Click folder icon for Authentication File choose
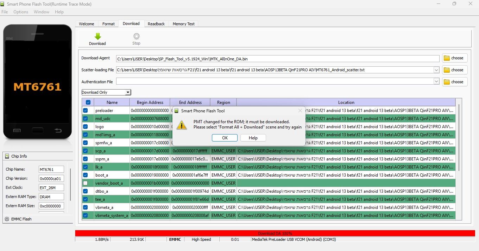Viewport: 479px width, 251px height. click(447, 82)
